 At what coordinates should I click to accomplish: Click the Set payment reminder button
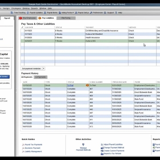(x=32, y=68)
